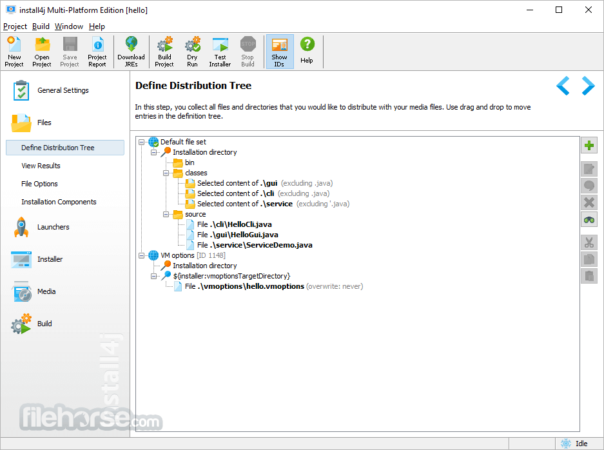
Task: Click the New Project toolbar icon
Action: coord(14,52)
